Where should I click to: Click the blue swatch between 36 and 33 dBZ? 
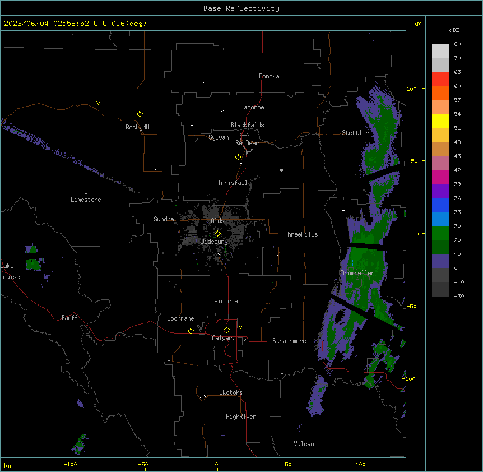(440, 205)
